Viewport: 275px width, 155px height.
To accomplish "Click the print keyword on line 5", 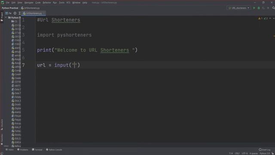I will coord(44,50).
